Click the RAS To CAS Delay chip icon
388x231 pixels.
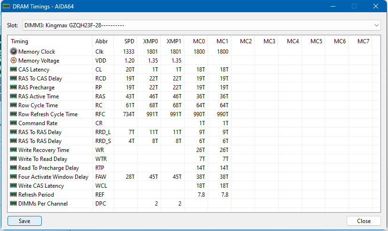tap(13, 78)
